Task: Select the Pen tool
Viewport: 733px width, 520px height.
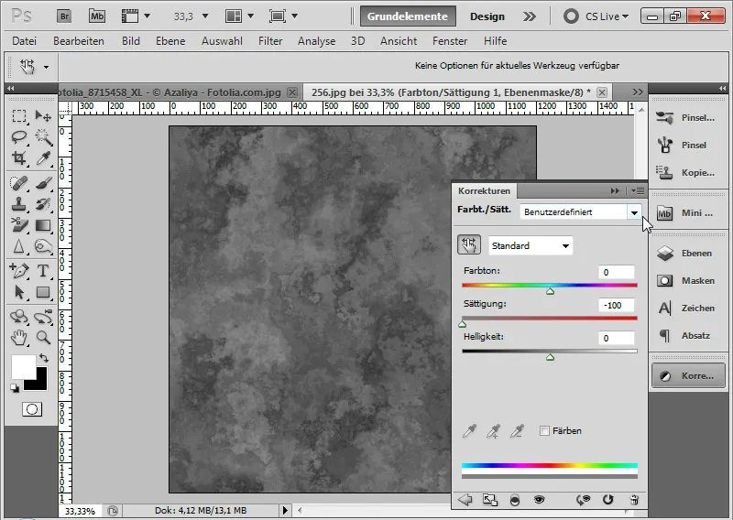Action: click(19, 270)
